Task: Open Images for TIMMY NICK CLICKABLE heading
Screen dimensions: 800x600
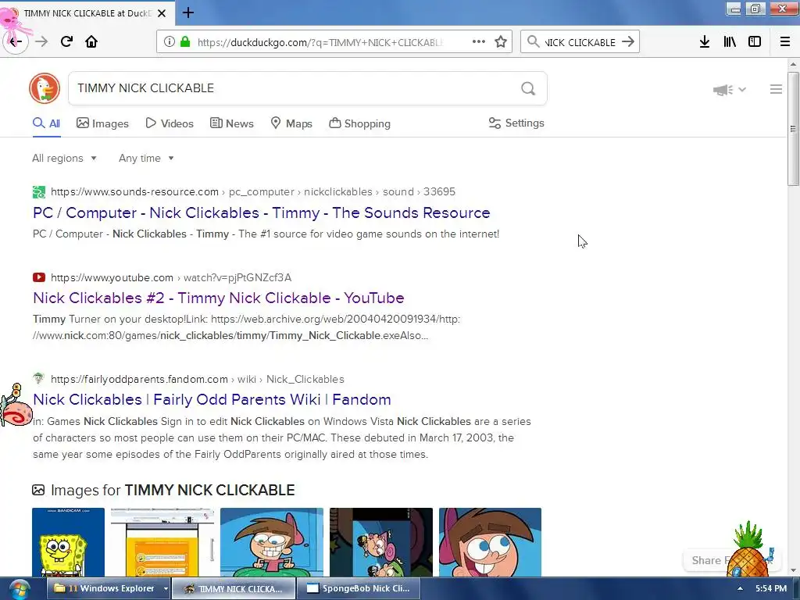Action: point(173,491)
